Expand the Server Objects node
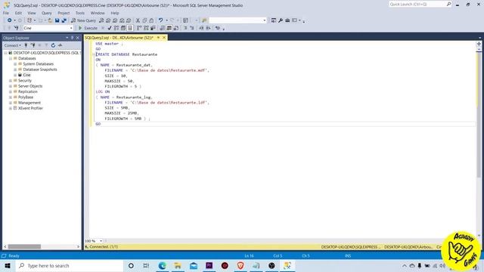Viewport: 484px width, 272px height. point(11,86)
